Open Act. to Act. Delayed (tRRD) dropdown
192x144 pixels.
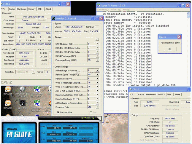(97, 91)
